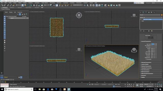Select the Plane entry in modifier stack

pos(143,21)
